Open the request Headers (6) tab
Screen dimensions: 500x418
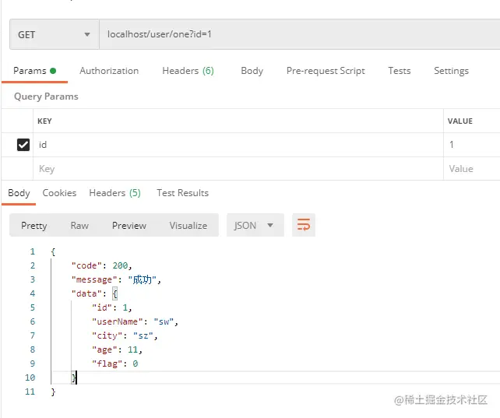click(188, 71)
